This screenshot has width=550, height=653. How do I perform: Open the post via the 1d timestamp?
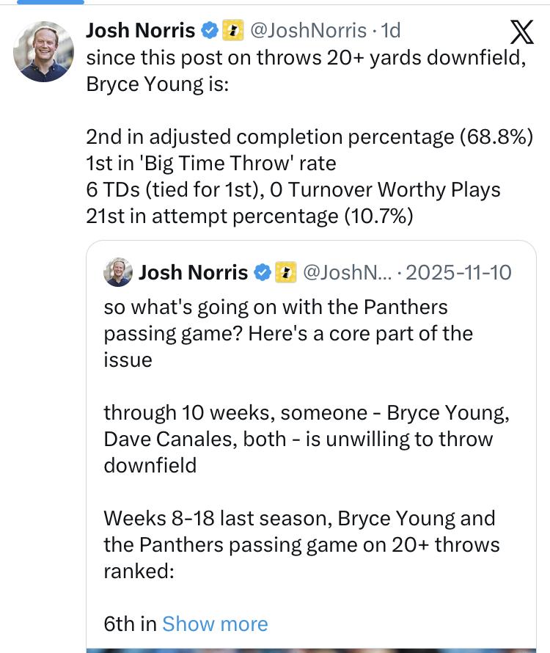tap(389, 30)
